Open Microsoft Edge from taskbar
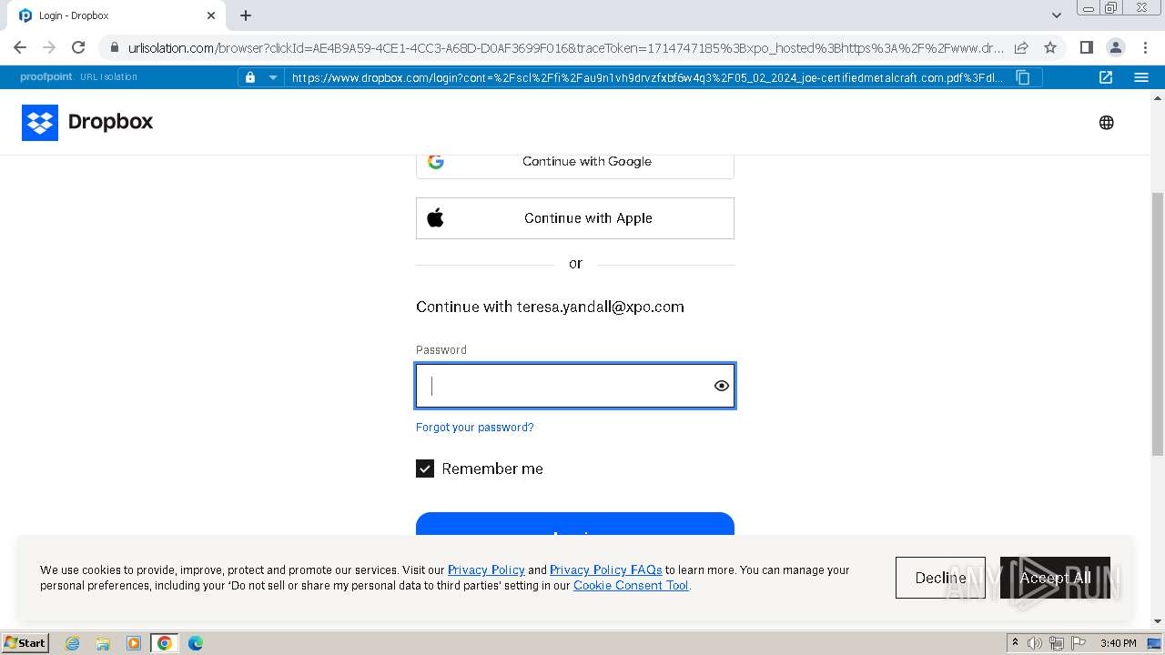The height and width of the screenshot is (655, 1165). pos(196,643)
